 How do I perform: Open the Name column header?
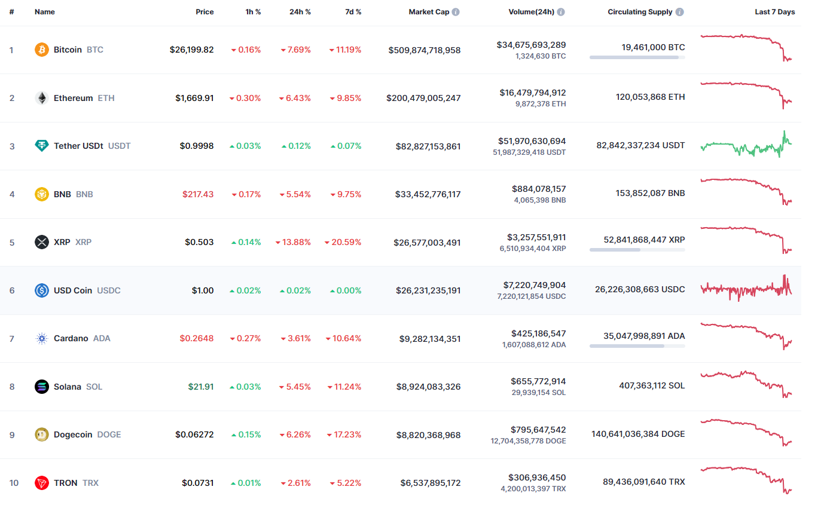(x=44, y=11)
